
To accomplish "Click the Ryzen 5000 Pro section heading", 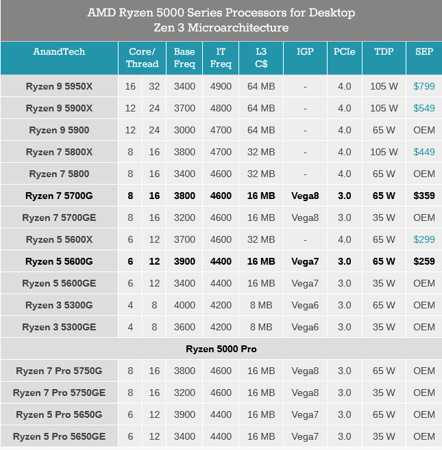I will pos(221,349).
